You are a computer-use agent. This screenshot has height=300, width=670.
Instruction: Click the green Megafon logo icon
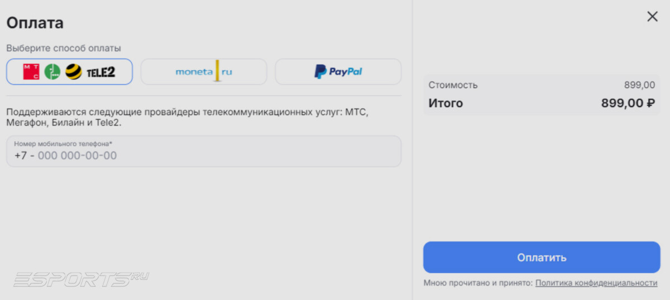click(52, 71)
